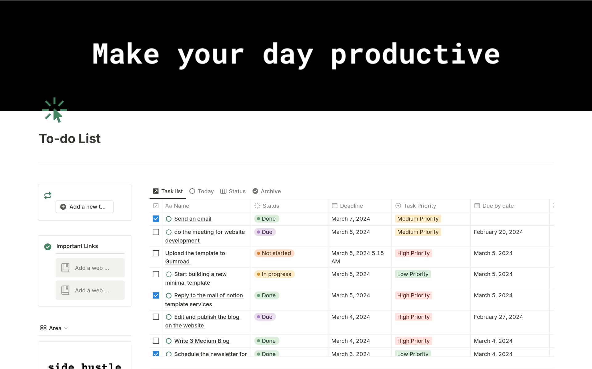Click the Task list grid/table icon
The image size is (592, 369).
[155, 191]
